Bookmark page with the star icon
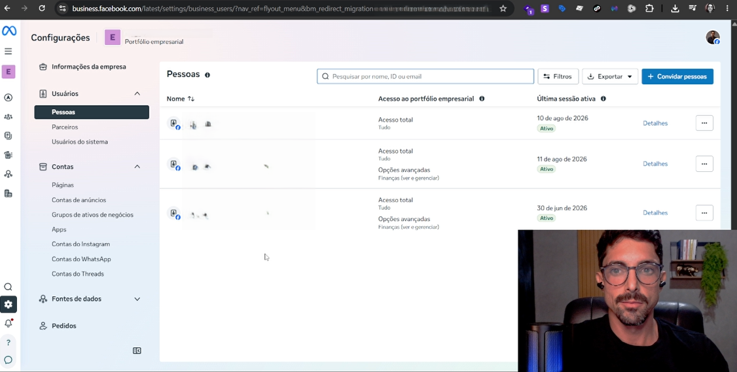This screenshot has width=737, height=372. (503, 8)
